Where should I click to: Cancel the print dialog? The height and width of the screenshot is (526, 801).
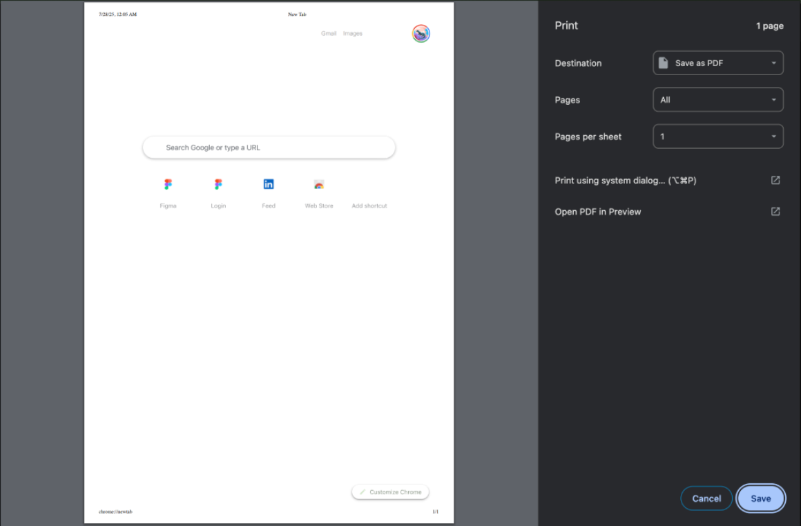click(706, 498)
